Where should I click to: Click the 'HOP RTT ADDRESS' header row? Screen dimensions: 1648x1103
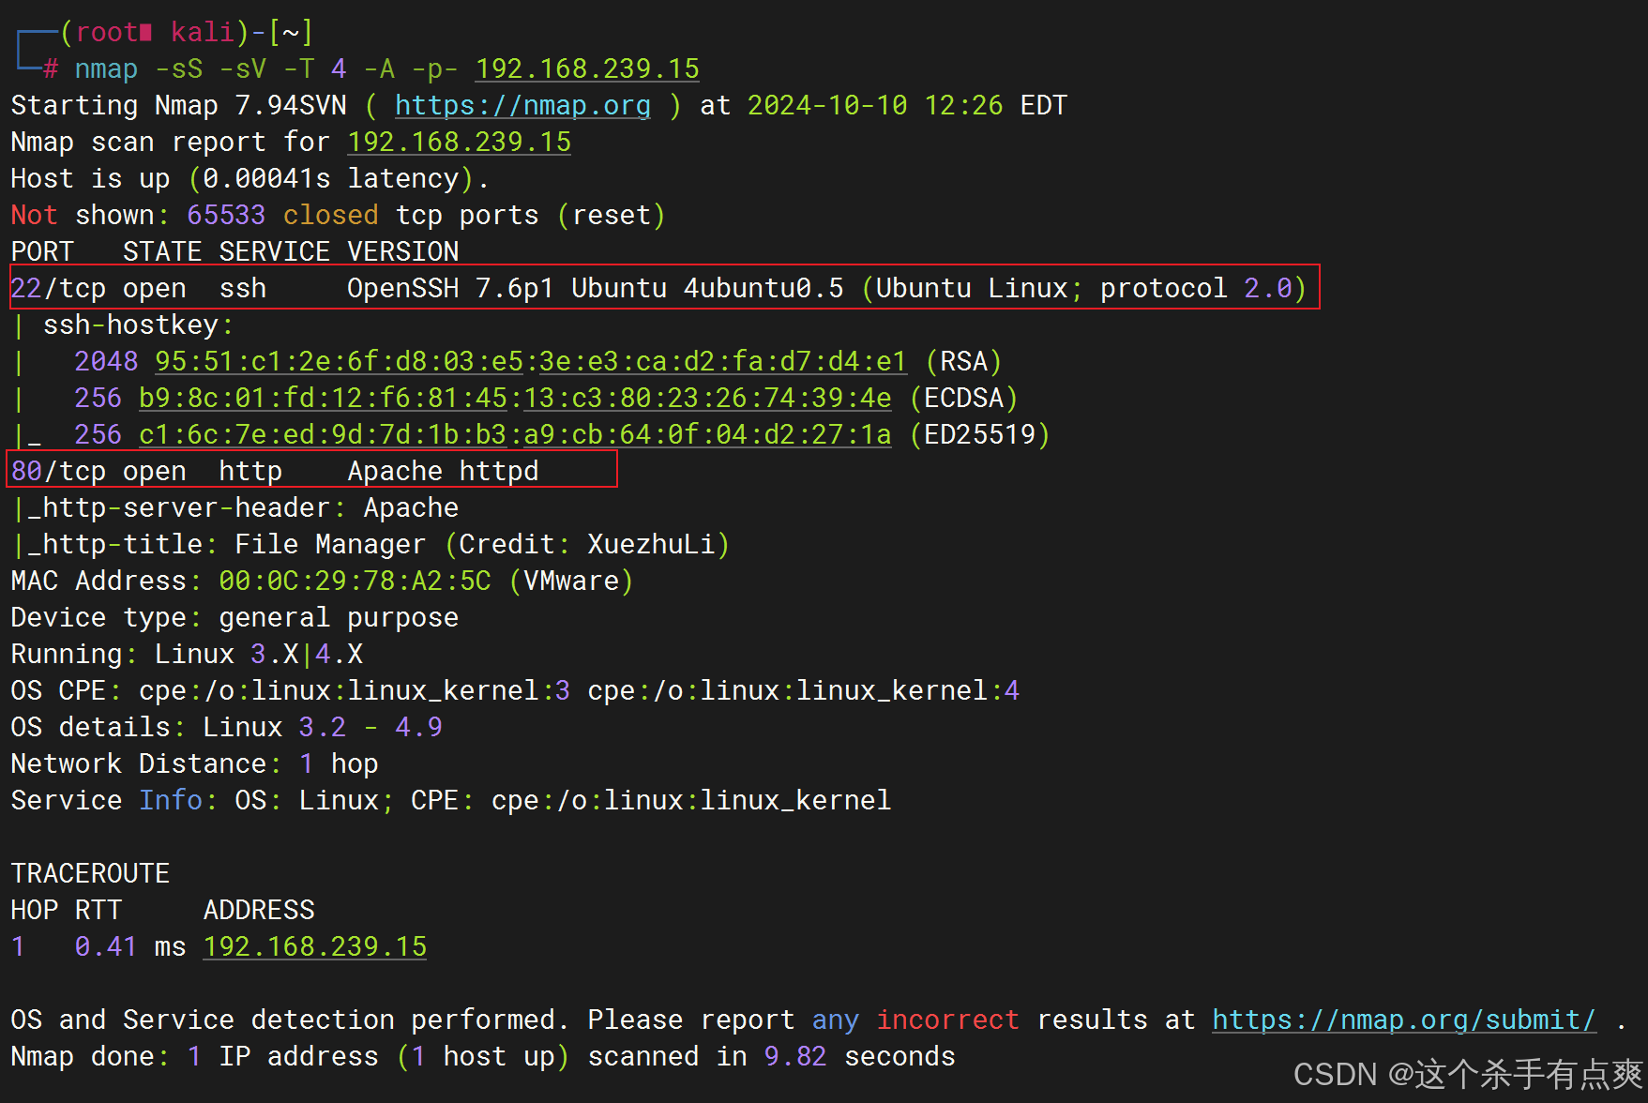[162, 911]
